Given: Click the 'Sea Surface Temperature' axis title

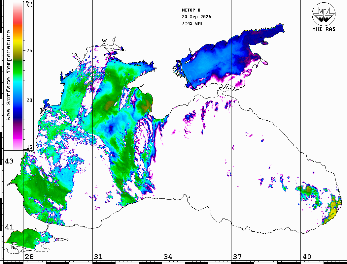Looking at the screenshot, I should [8, 75].
